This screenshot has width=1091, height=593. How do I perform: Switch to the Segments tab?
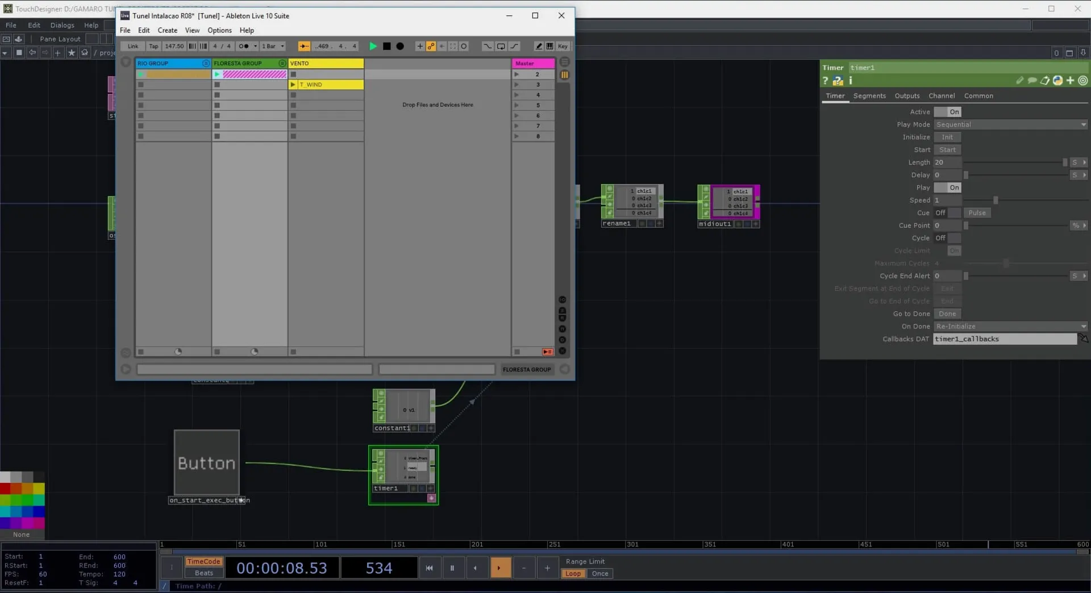tap(869, 96)
